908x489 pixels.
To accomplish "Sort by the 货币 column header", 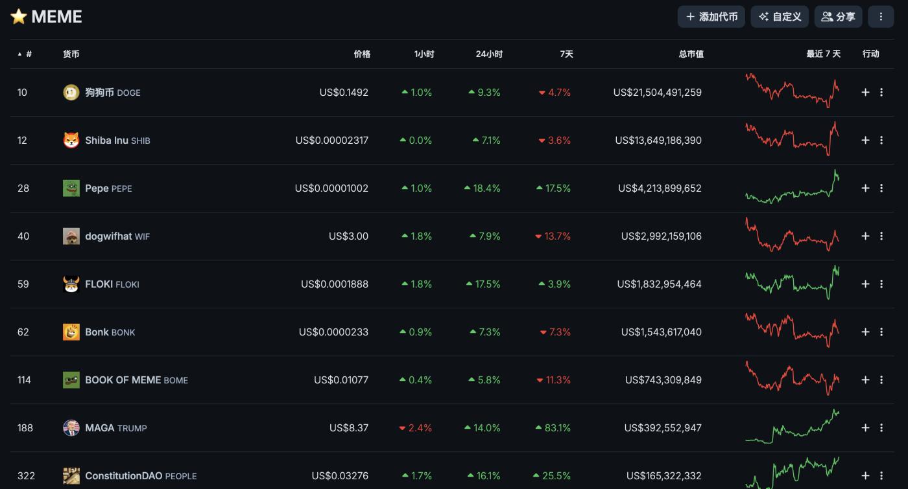I will click(x=71, y=54).
